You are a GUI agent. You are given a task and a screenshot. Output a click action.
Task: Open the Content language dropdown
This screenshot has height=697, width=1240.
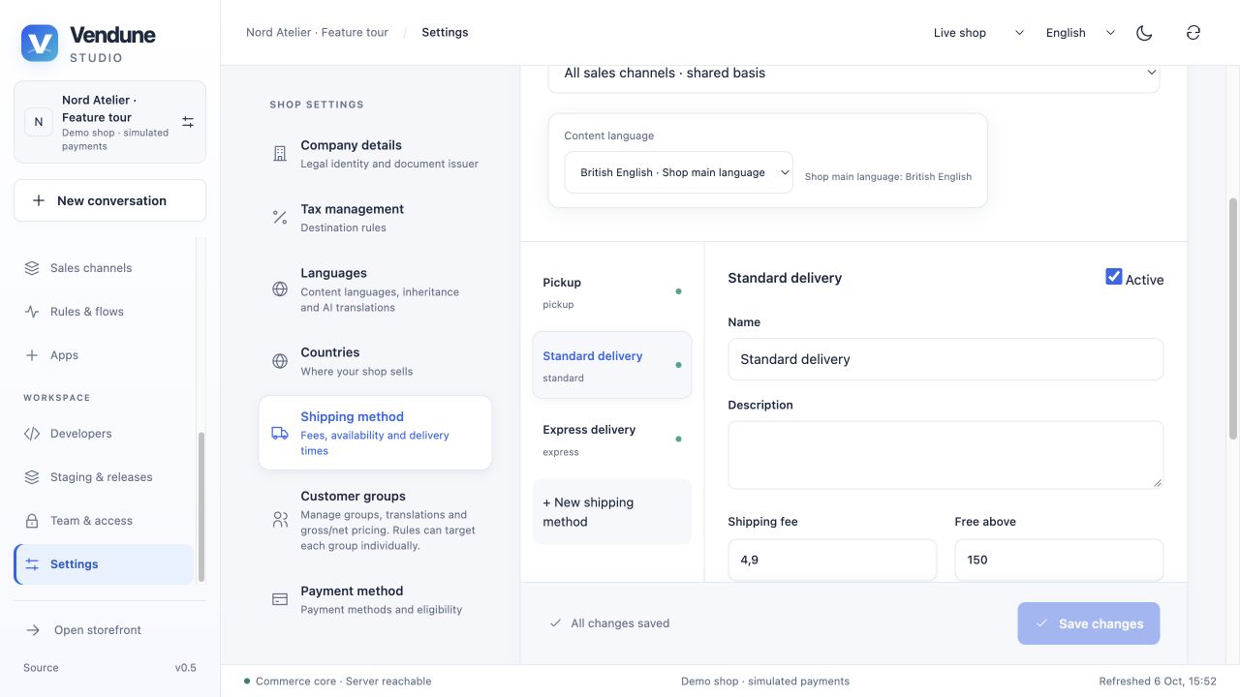click(x=678, y=172)
